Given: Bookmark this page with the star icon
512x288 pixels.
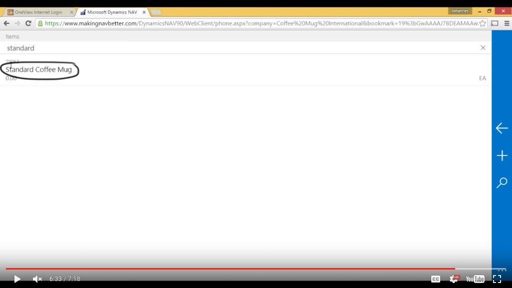Looking at the screenshot, I should 482,23.
